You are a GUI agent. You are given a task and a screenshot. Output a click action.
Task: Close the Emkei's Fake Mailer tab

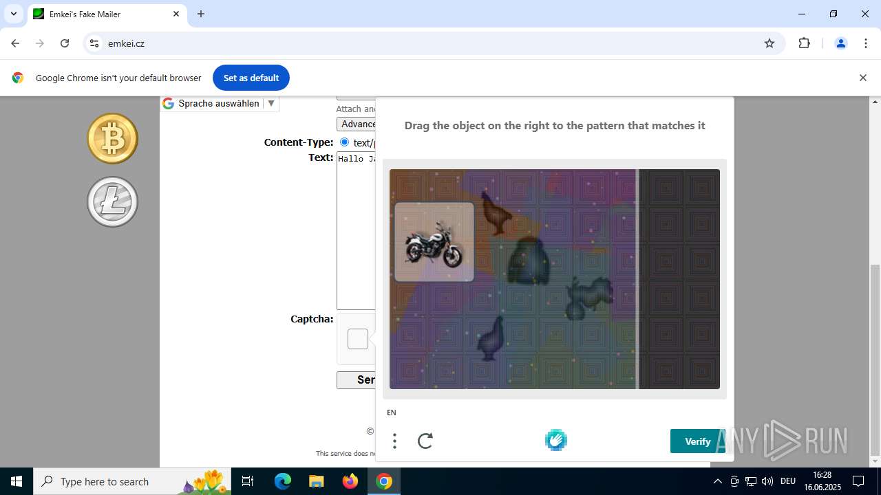(176, 14)
